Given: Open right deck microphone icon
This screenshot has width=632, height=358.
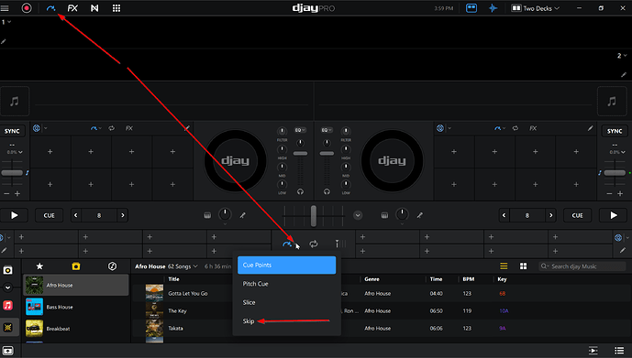Looking at the screenshot, I should [419, 215].
